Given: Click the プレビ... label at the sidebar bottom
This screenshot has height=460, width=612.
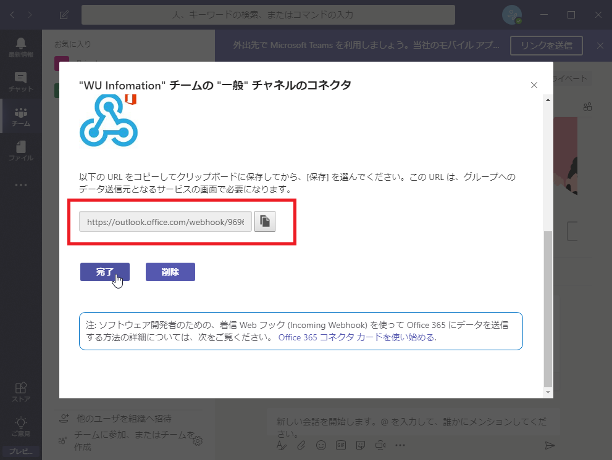Looking at the screenshot, I should click(21, 451).
